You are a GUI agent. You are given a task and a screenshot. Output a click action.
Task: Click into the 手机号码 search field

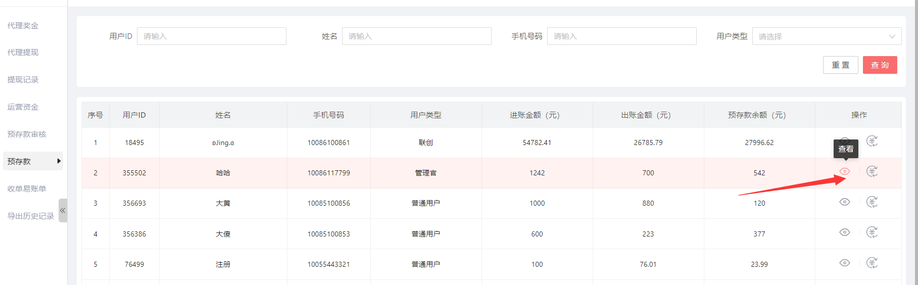[x=621, y=36]
